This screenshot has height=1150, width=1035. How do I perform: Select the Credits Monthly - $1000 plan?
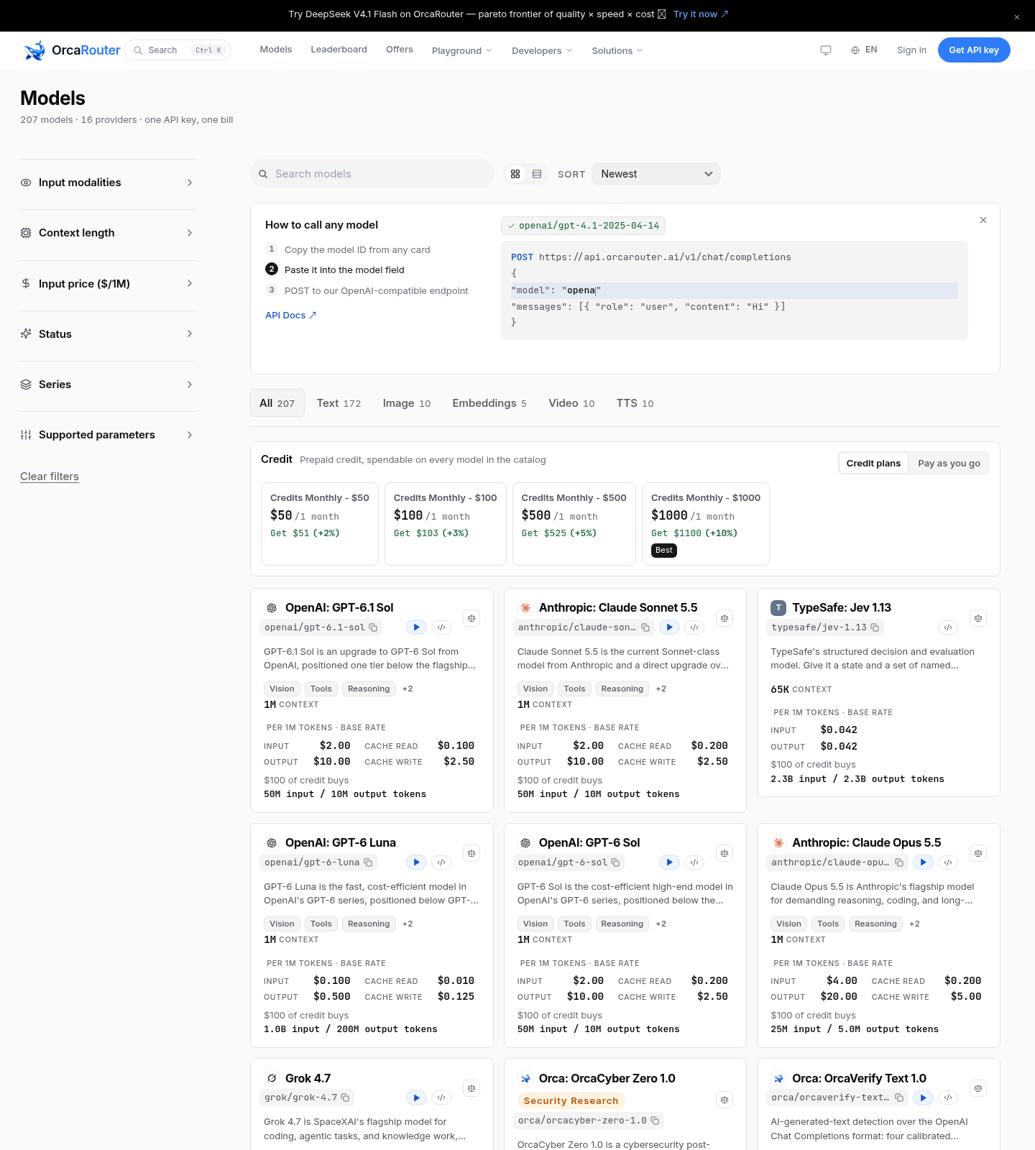click(x=706, y=524)
